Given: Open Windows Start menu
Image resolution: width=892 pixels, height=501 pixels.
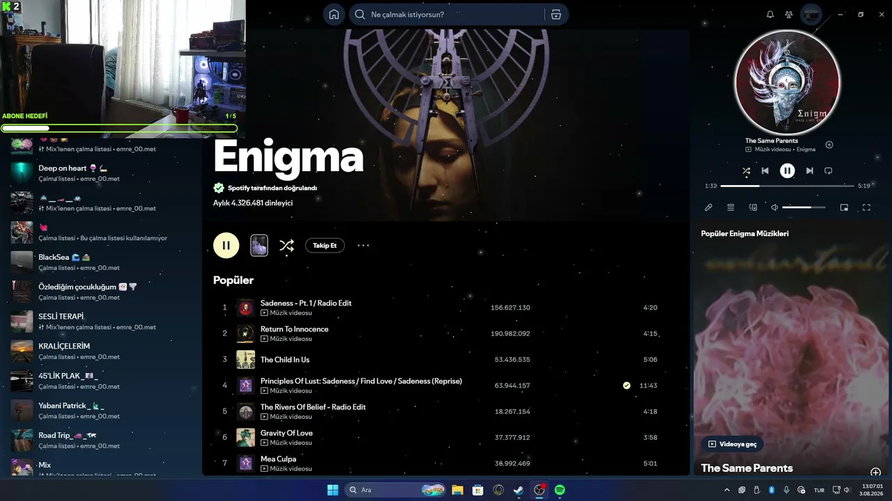Looking at the screenshot, I should (333, 490).
